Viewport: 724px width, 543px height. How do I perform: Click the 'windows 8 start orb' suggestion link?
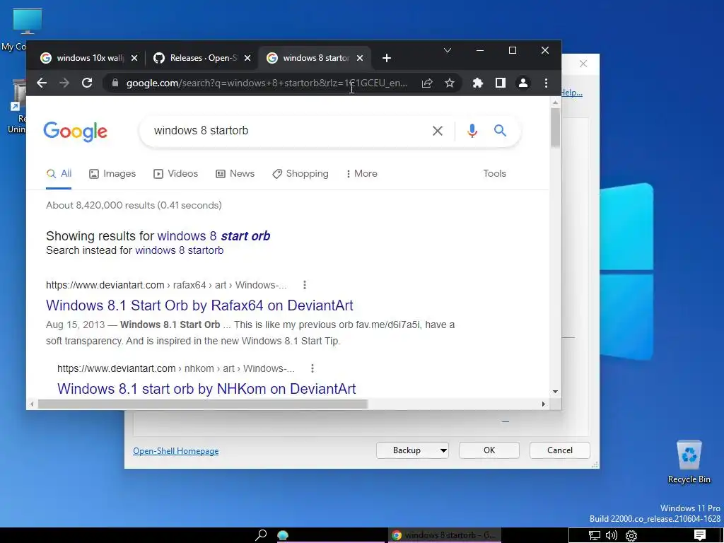point(214,236)
